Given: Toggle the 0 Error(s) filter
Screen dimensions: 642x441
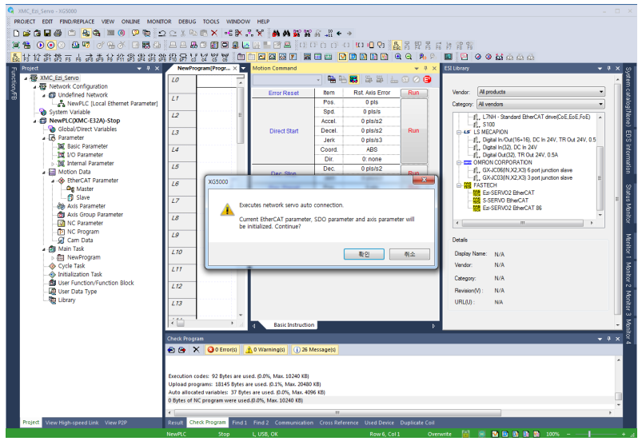Looking at the screenshot, I should coord(223,349).
